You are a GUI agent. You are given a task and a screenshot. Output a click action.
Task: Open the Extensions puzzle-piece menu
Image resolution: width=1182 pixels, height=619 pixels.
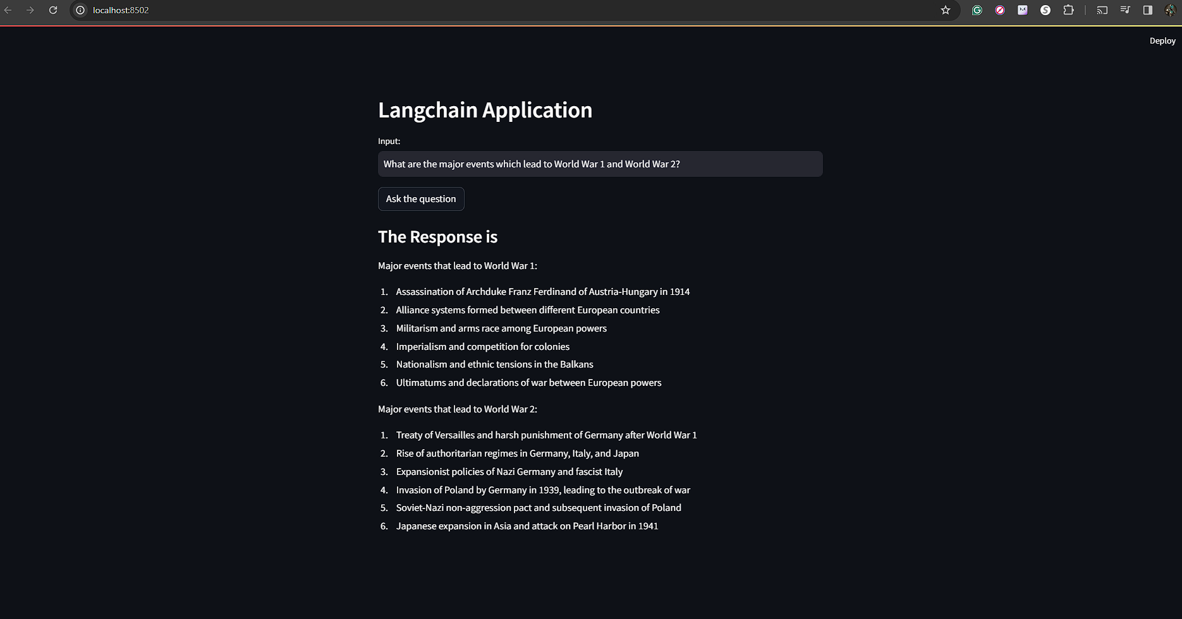[x=1068, y=10]
